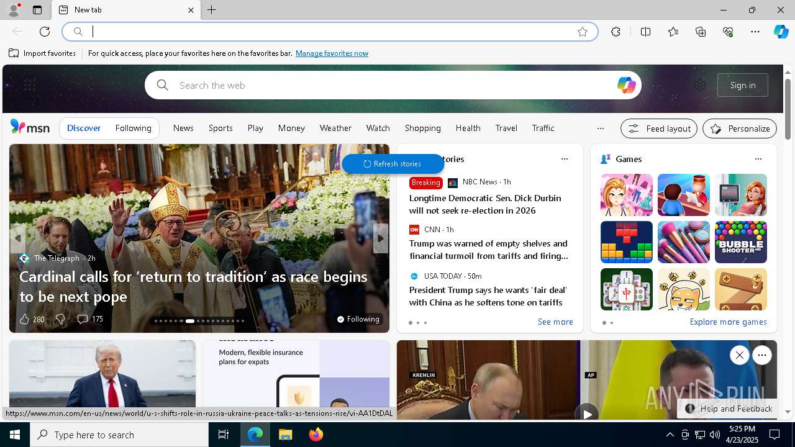Click See more in Top stories
This screenshot has width=795, height=447.
click(x=555, y=322)
